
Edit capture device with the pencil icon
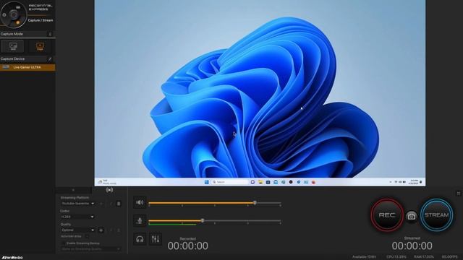50,59
